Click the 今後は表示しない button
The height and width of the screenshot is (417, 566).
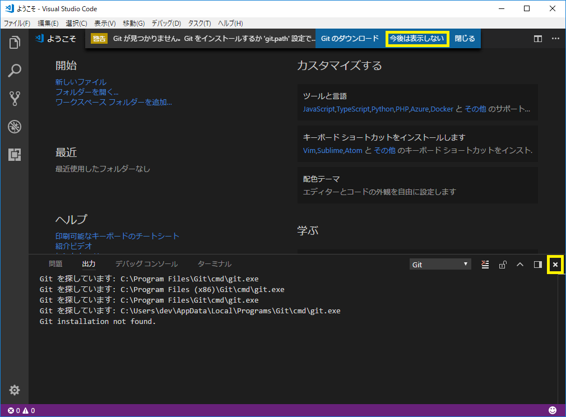(x=417, y=39)
